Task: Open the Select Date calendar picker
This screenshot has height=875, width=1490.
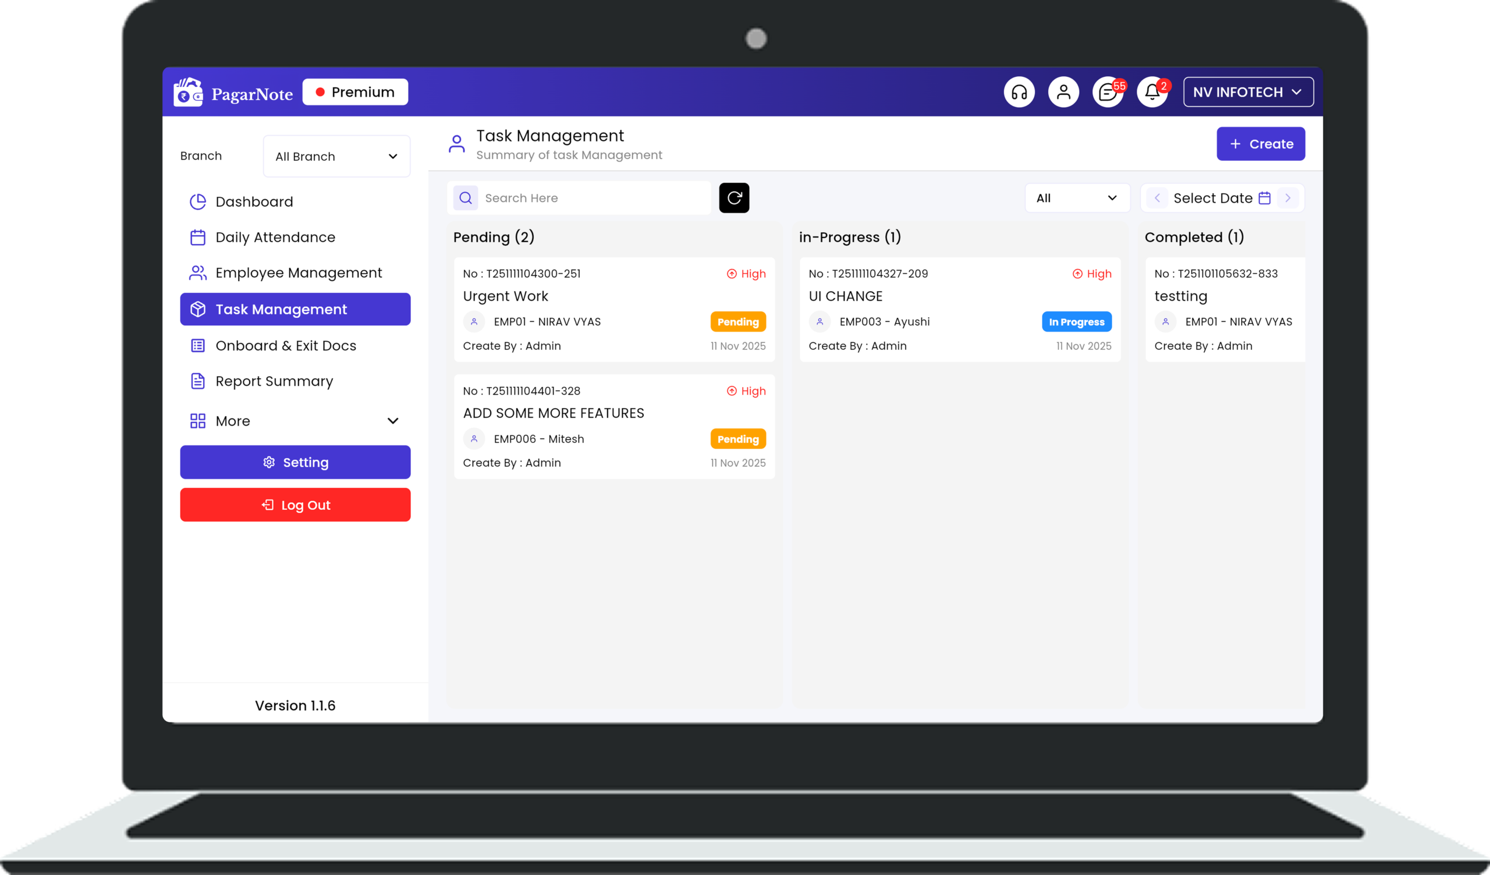Action: pos(1221,197)
